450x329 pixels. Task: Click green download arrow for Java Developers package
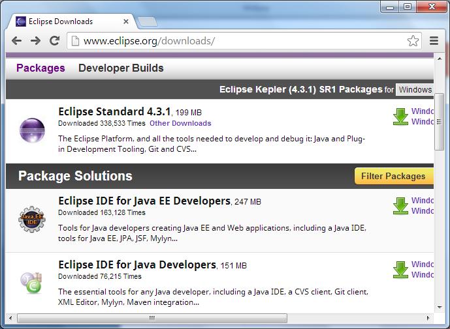pos(400,270)
